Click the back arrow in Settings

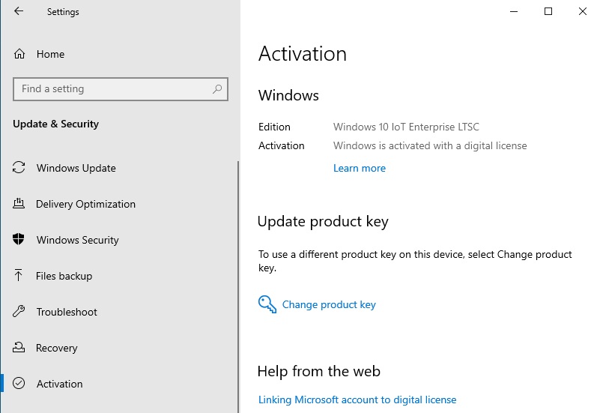click(19, 12)
